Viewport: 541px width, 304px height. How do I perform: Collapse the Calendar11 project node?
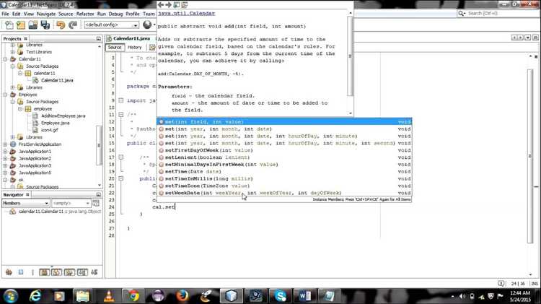tap(6, 59)
